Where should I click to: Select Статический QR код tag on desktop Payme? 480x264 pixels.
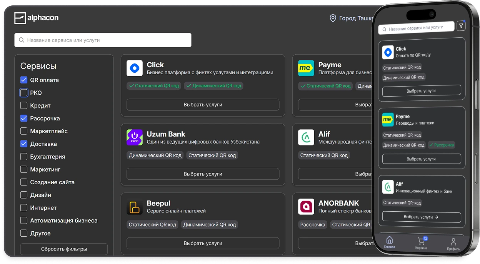tap(325, 86)
